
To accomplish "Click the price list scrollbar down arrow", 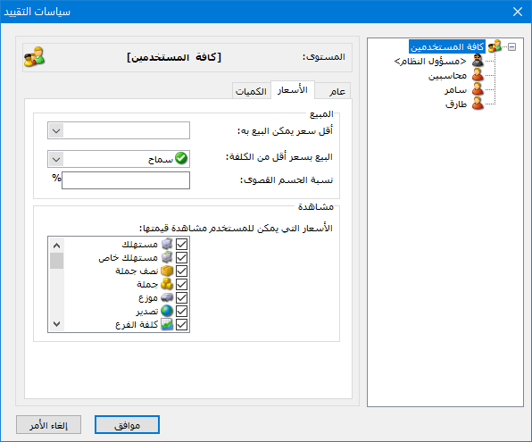I will [56, 324].
